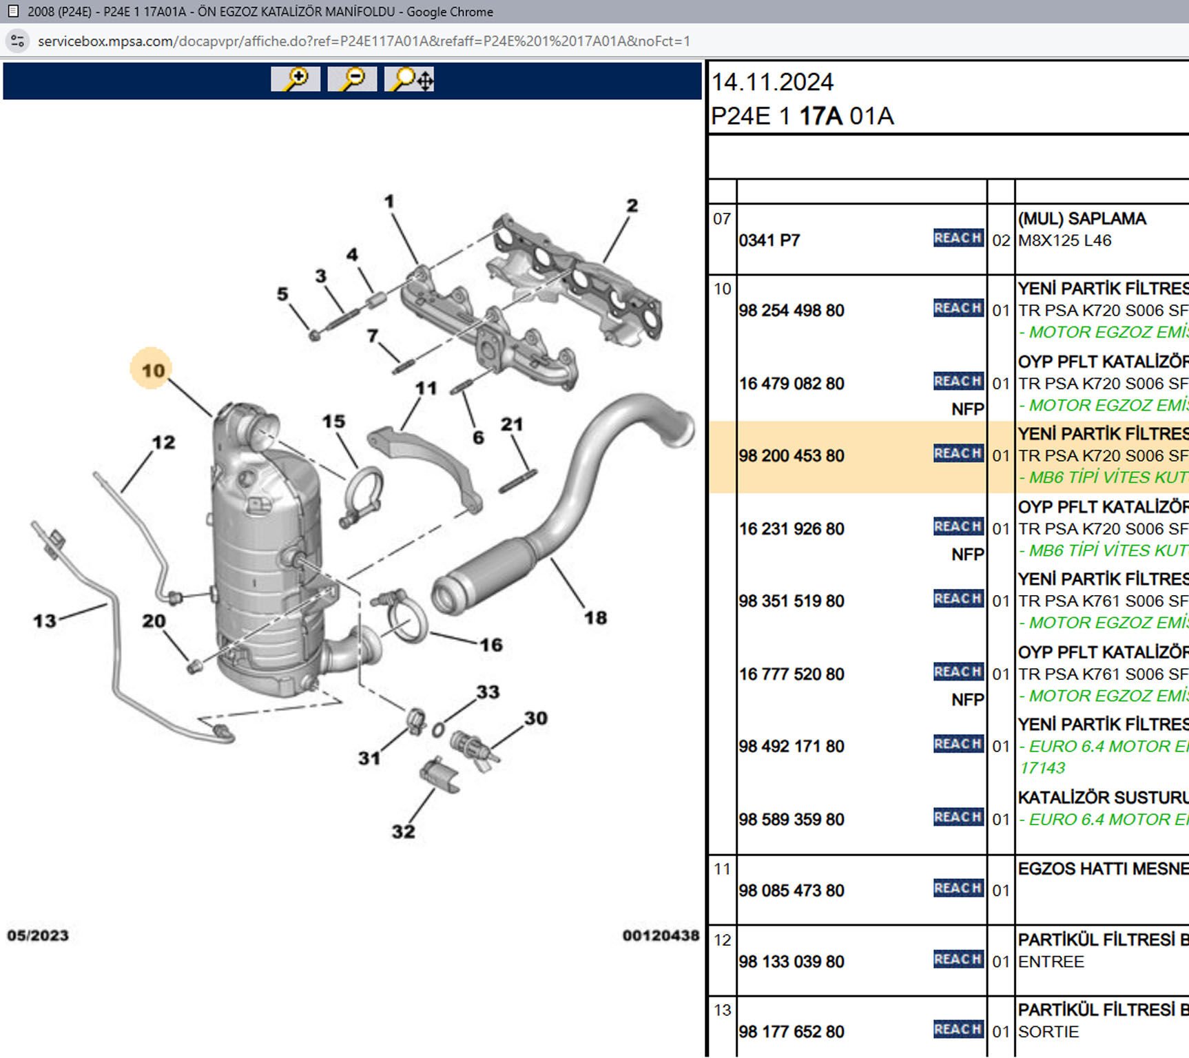This screenshot has height=1058, width=1189.
Task: Click the zoom in magnifier icon
Action: [x=296, y=79]
